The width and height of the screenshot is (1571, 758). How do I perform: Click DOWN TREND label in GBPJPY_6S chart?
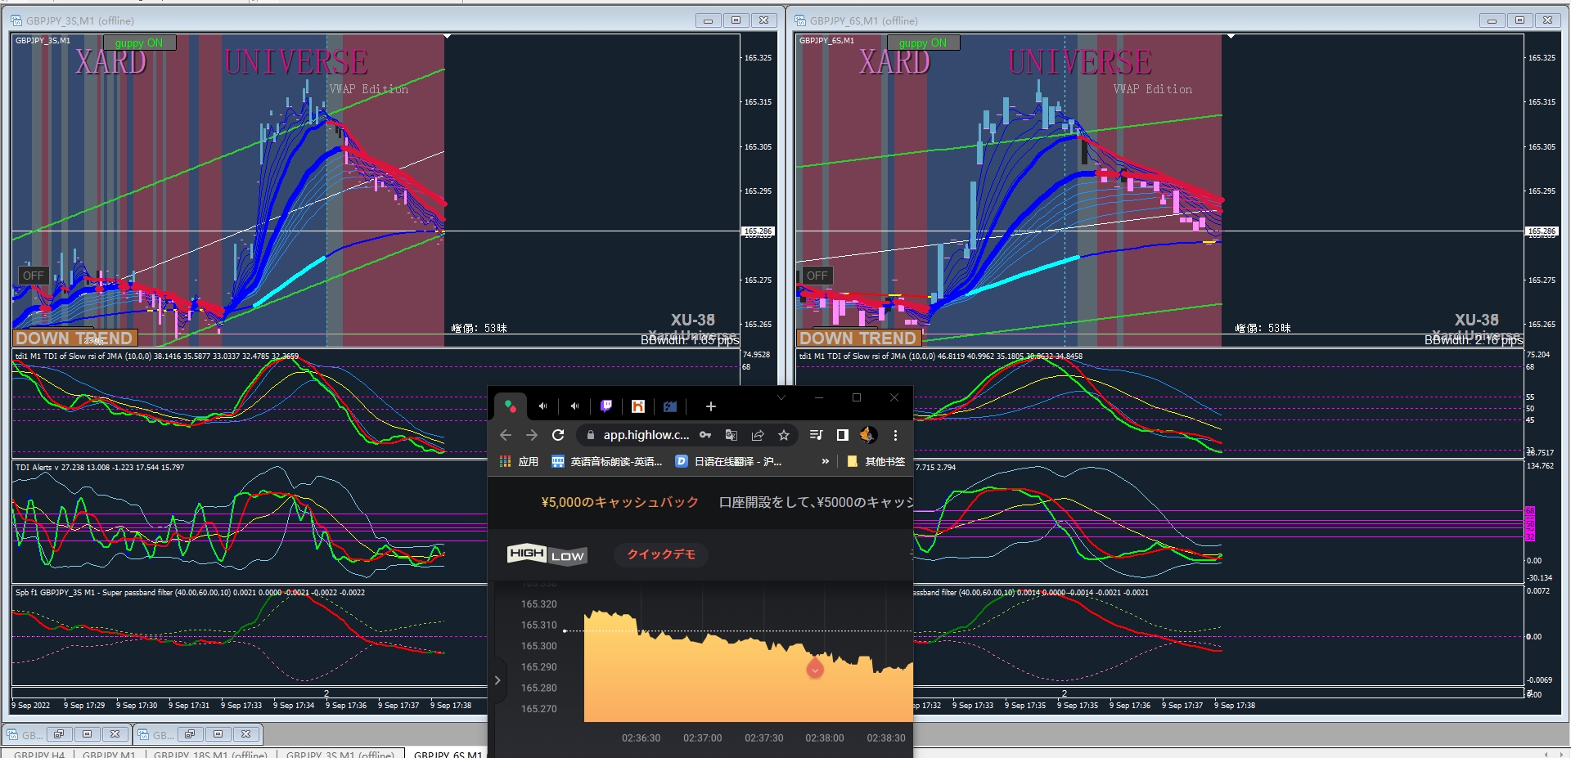pyautogui.click(x=858, y=338)
